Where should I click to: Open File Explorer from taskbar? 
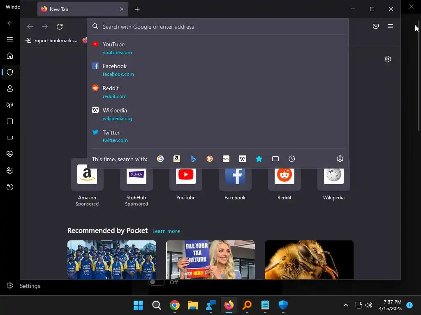[x=192, y=305]
